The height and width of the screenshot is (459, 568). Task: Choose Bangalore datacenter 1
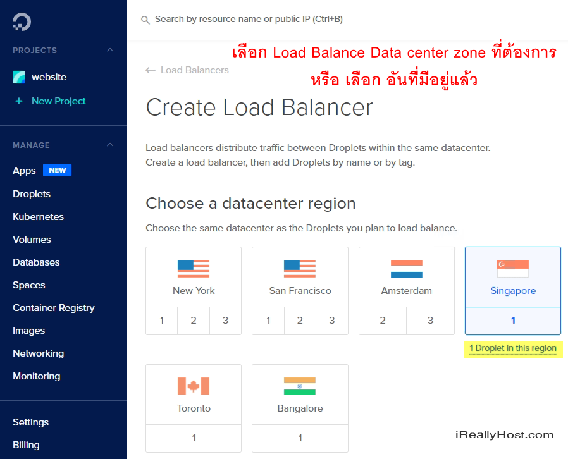click(x=300, y=438)
